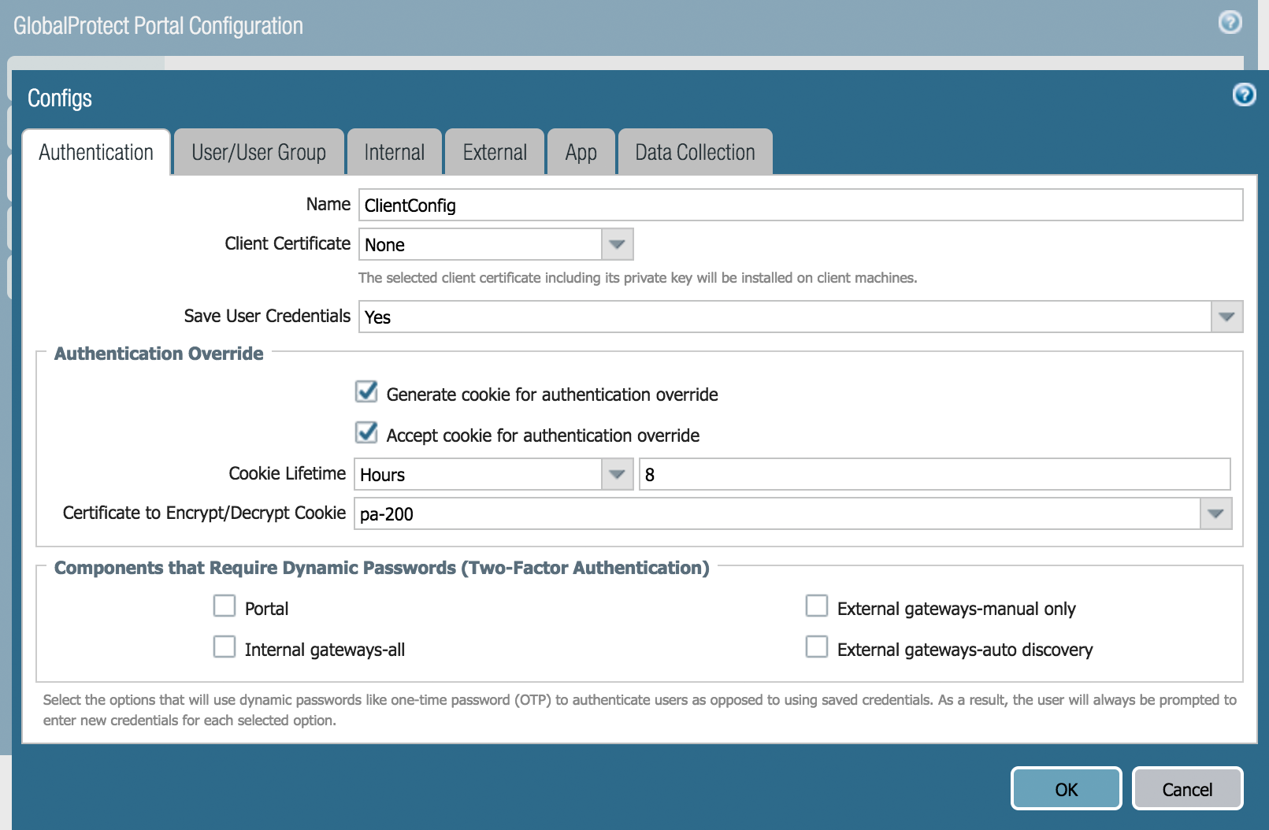Expand the Certificate to Encrypt/Decrypt Cookie dropdown
This screenshot has width=1269, height=830.
[x=1216, y=513]
